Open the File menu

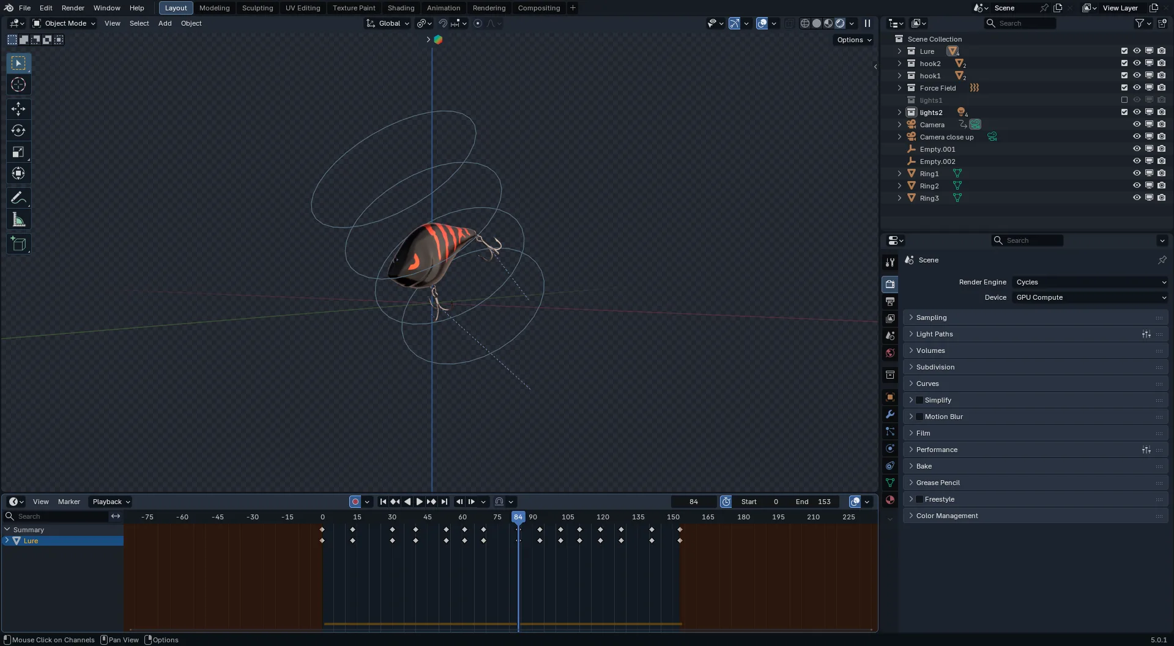coord(24,8)
